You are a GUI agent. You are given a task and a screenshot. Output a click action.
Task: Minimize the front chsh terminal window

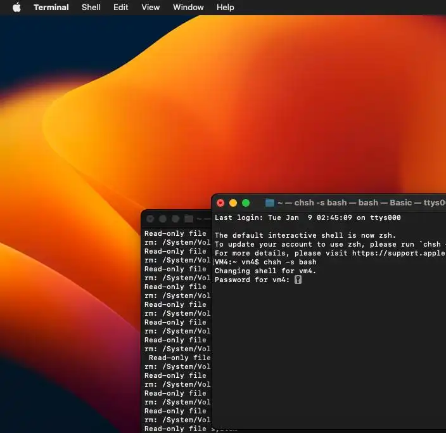click(x=233, y=203)
